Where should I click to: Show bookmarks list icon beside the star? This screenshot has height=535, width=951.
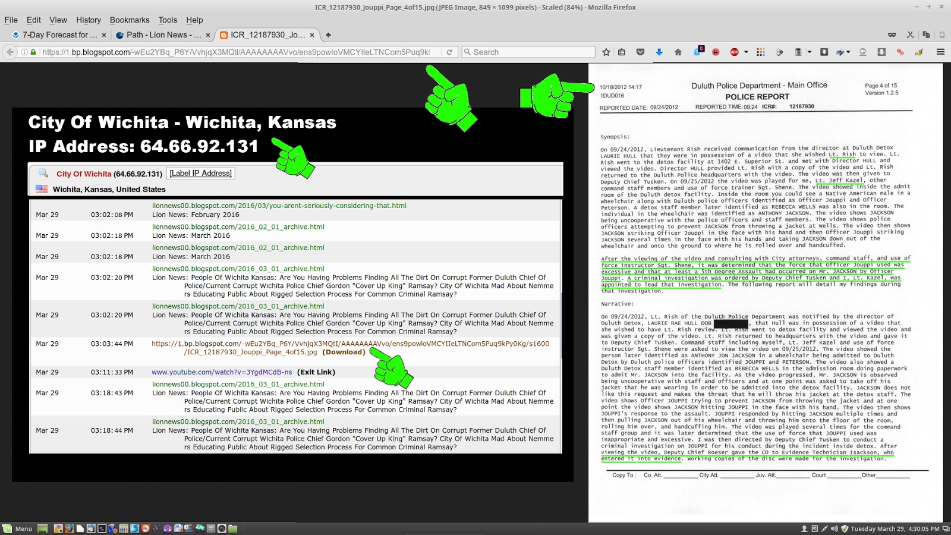point(622,52)
